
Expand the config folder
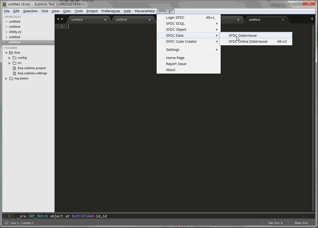(9, 58)
